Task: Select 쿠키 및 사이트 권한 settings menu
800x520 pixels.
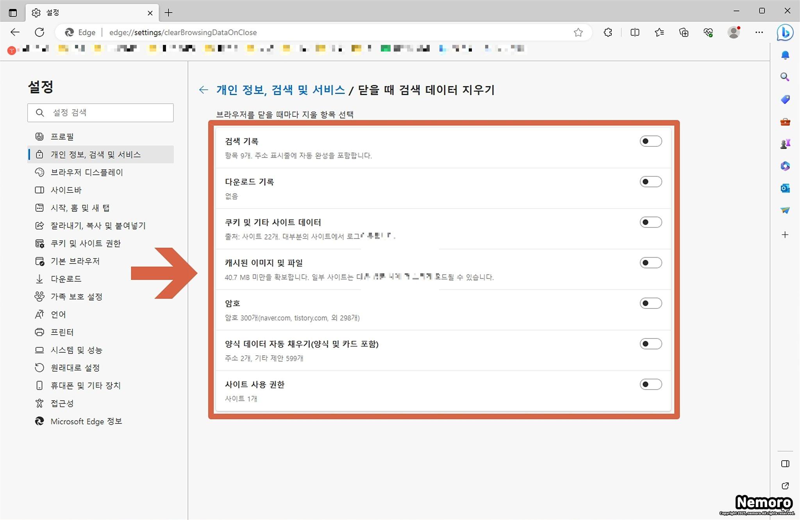Action: pos(86,244)
